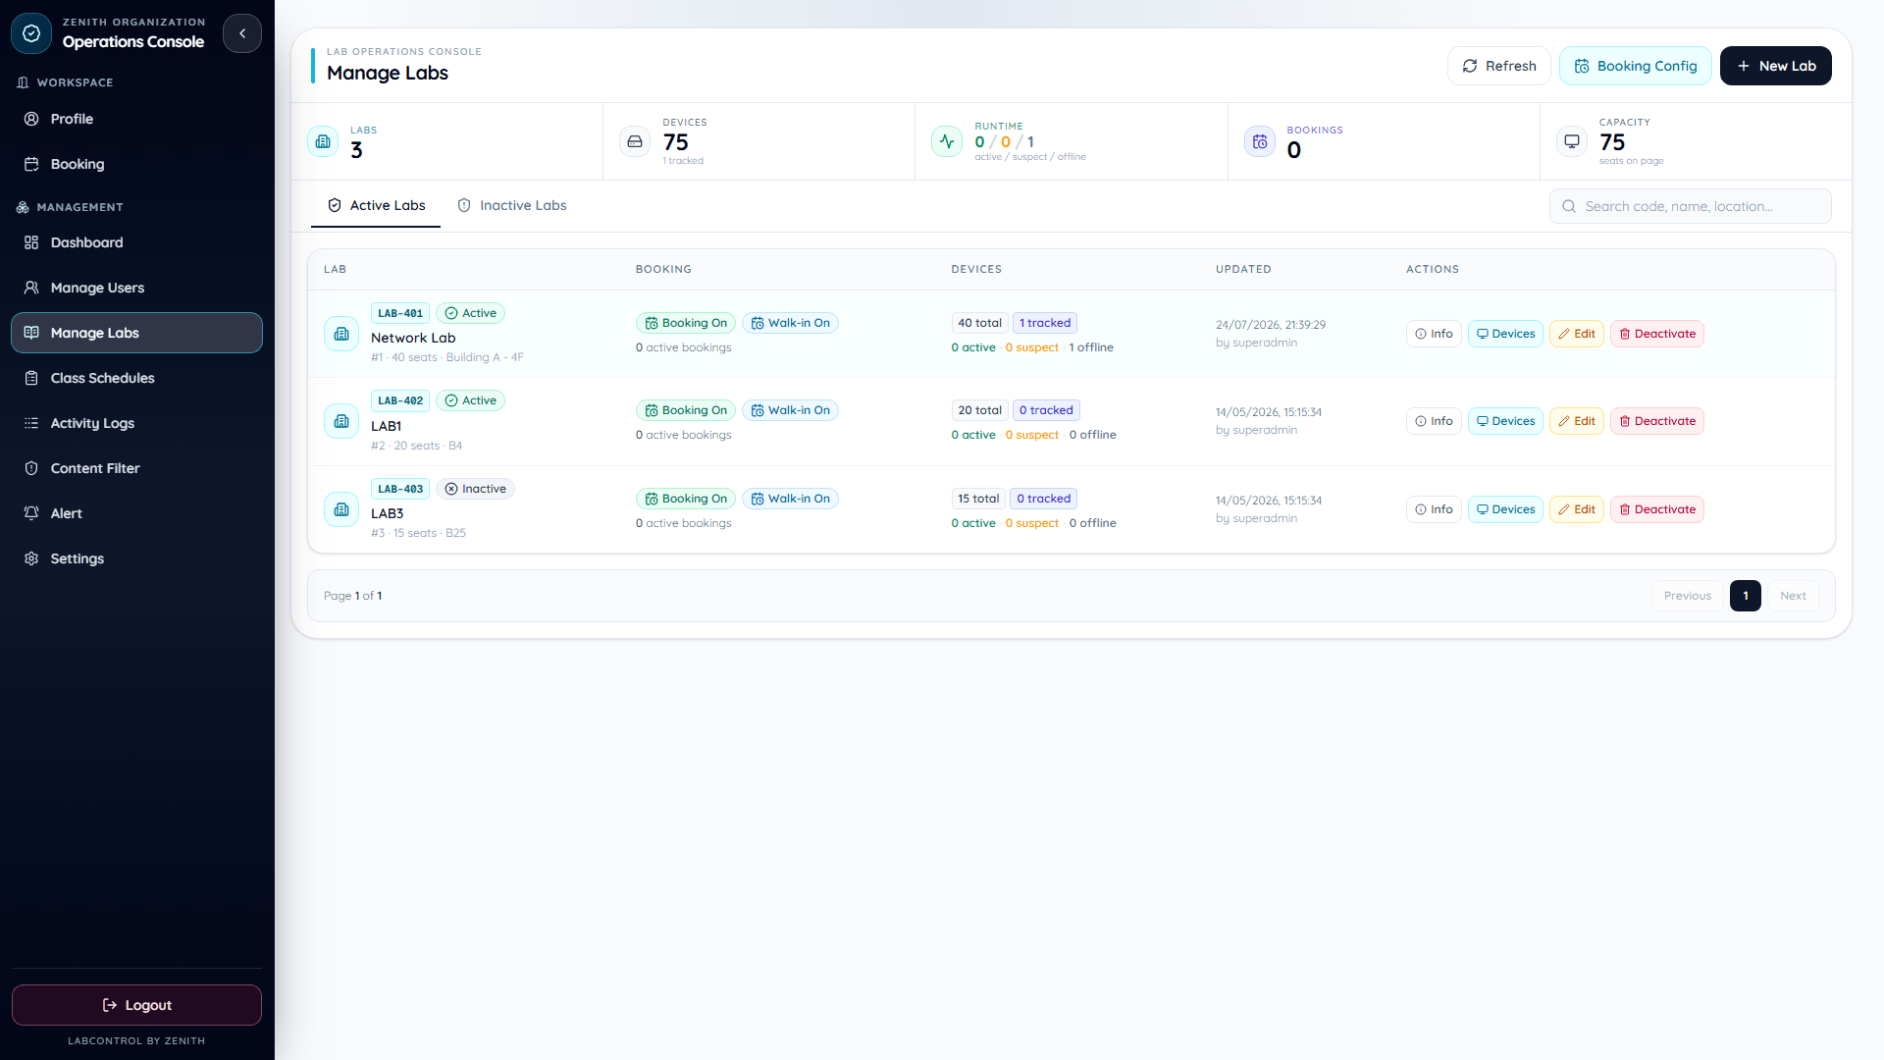Edit the LAB1 entry
Screen dimensions: 1884x1060
1576,421
